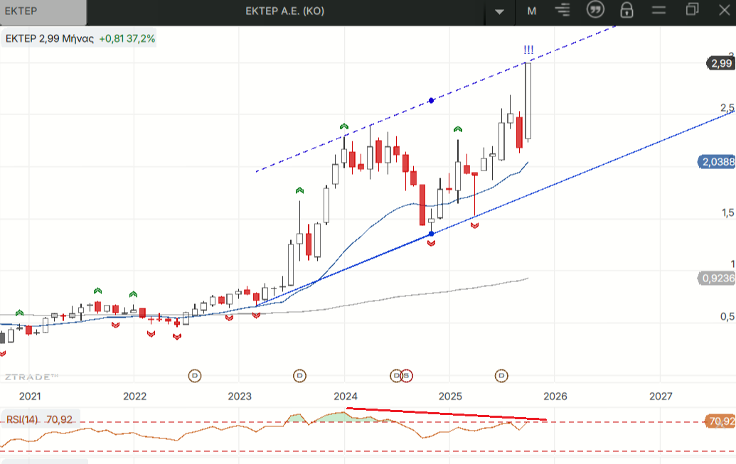The height and width of the screenshot is (464, 736).
Task: Click the D dividend marker in 2022
Action: point(195,374)
